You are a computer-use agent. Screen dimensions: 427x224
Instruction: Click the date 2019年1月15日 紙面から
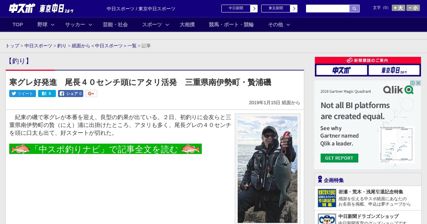pyautogui.click(x=274, y=102)
